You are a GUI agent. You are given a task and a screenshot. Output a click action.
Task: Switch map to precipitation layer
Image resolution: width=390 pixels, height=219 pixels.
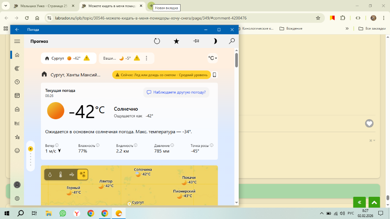[50, 175]
